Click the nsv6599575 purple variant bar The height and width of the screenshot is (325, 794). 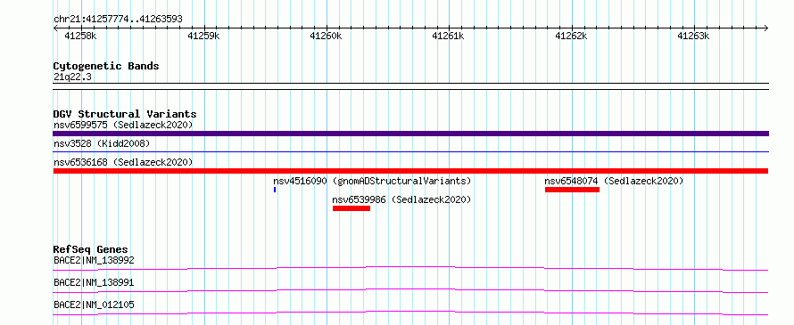(410, 134)
